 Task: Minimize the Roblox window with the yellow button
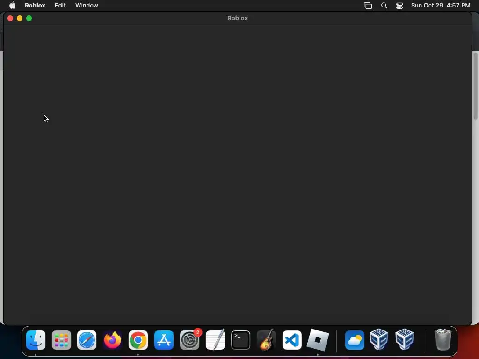(20, 18)
